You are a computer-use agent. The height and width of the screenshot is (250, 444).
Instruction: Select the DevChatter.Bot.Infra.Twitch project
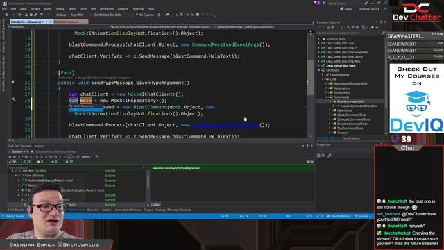click(x=344, y=57)
